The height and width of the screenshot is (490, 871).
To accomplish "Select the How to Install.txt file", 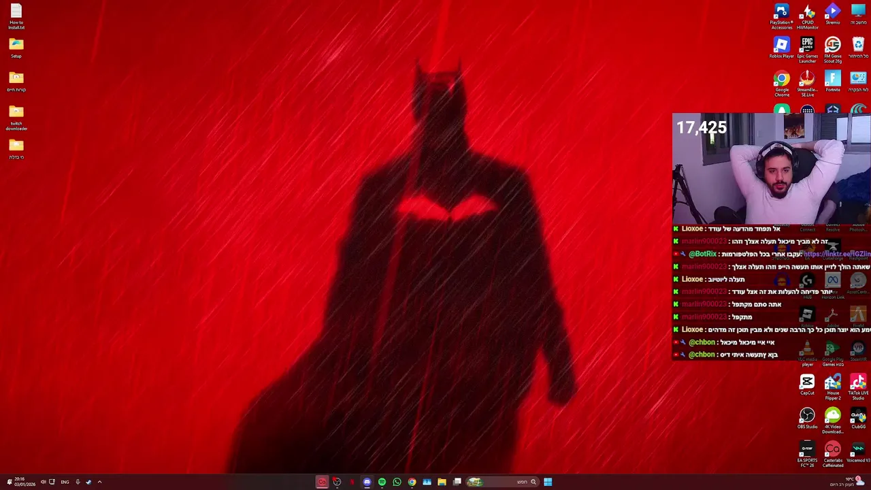I will click(16, 17).
